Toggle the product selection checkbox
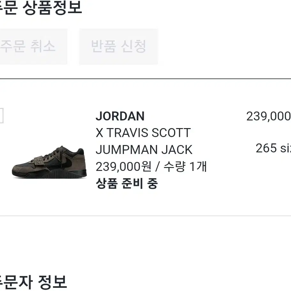Screen dimensions: 291x291 (x=2, y=116)
